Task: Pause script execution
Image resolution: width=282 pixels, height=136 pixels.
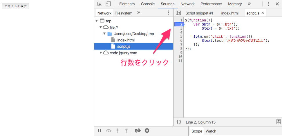Action: tap(100, 130)
